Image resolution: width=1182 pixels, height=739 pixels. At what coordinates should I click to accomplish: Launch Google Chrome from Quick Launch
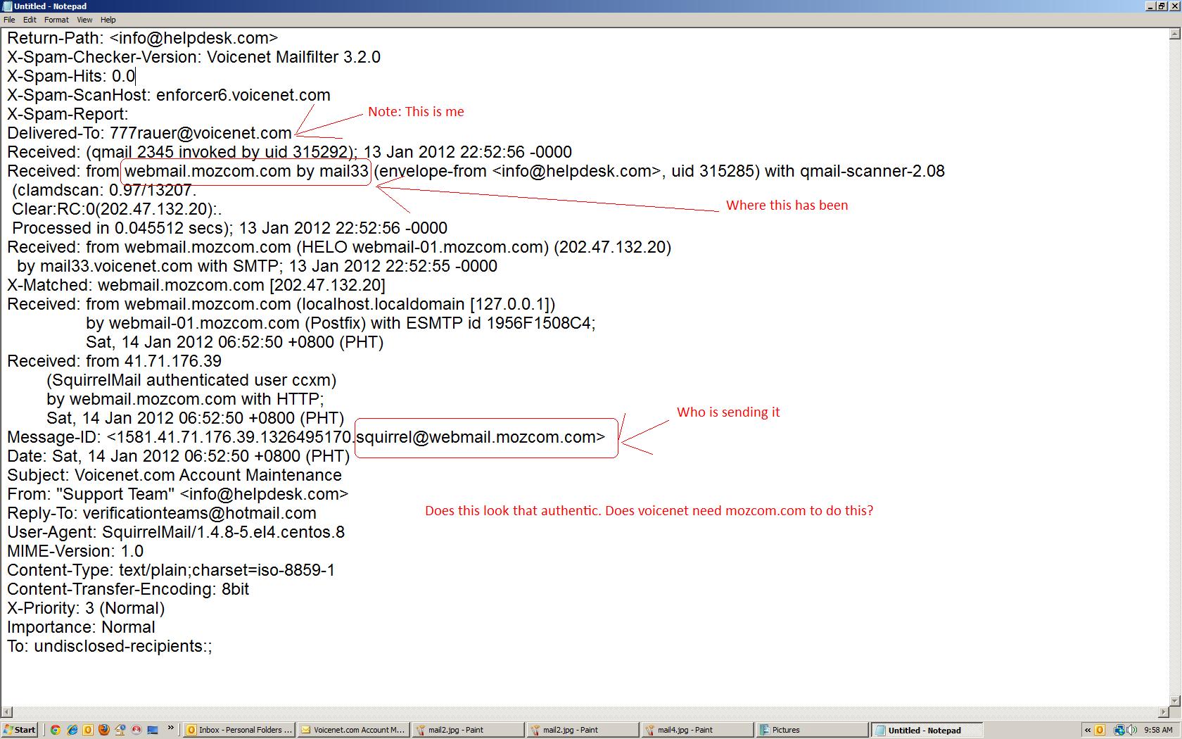click(x=56, y=730)
